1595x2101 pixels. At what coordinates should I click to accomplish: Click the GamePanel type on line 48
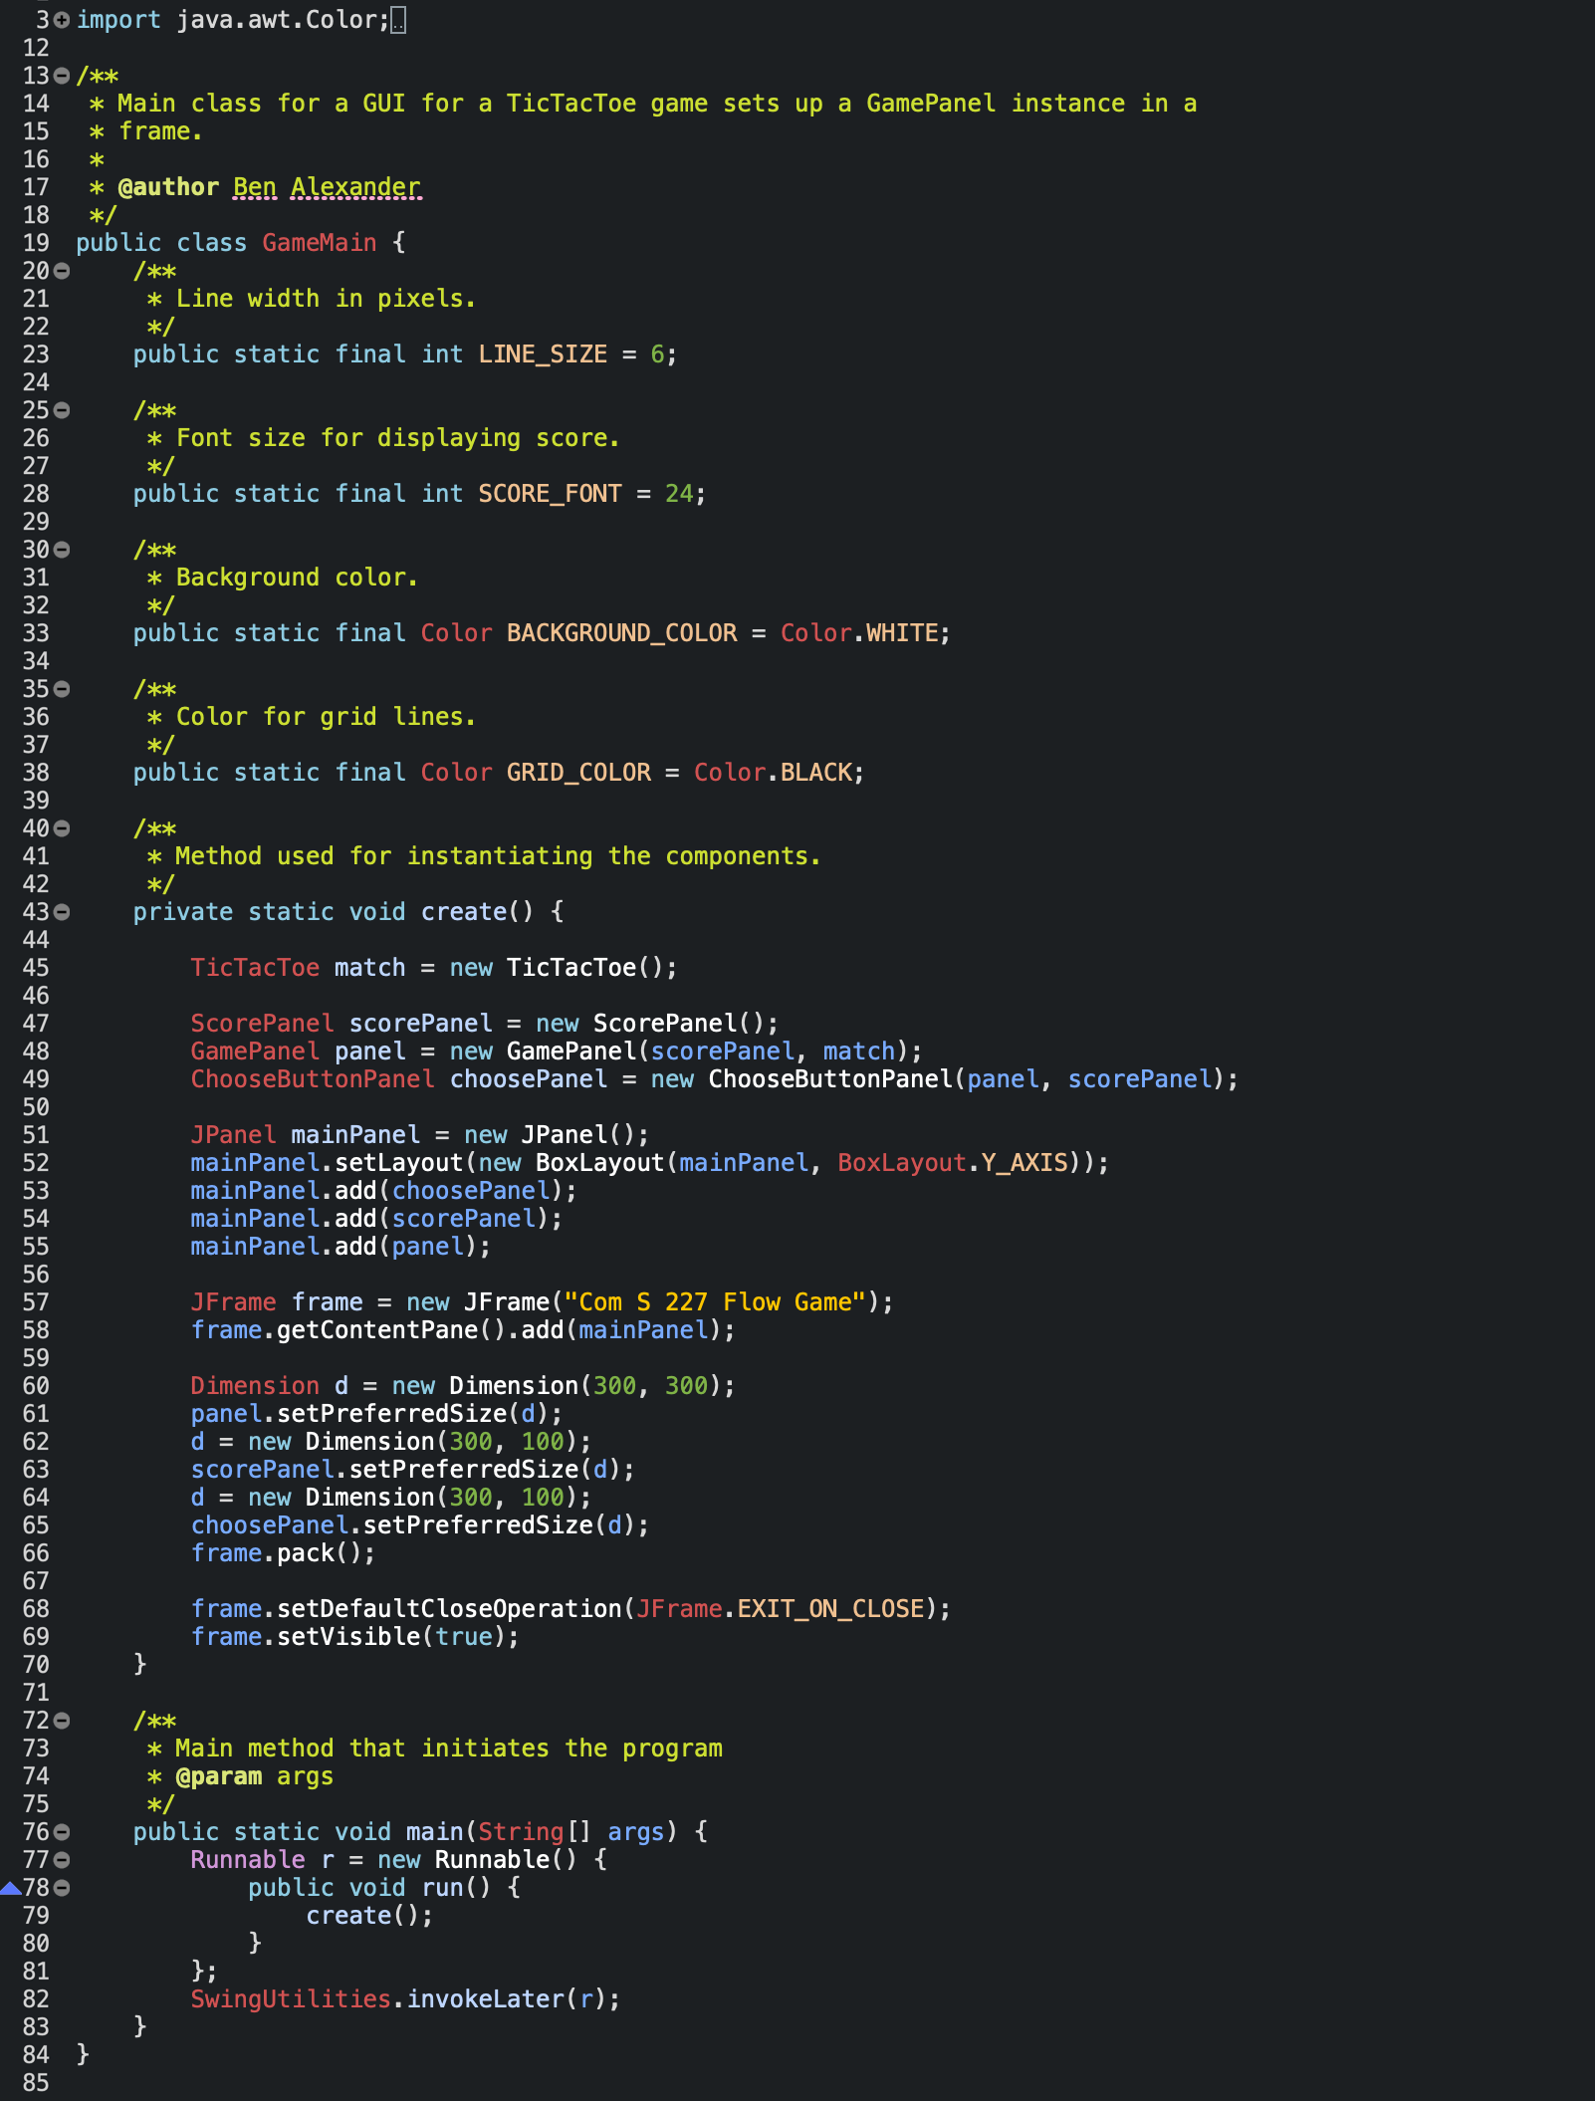click(255, 1051)
